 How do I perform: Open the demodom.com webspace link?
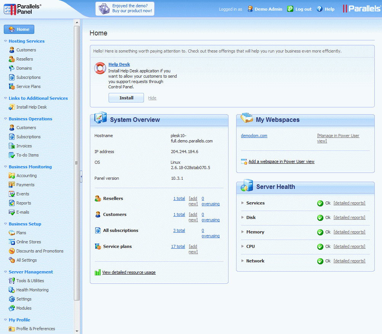pos(254,136)
